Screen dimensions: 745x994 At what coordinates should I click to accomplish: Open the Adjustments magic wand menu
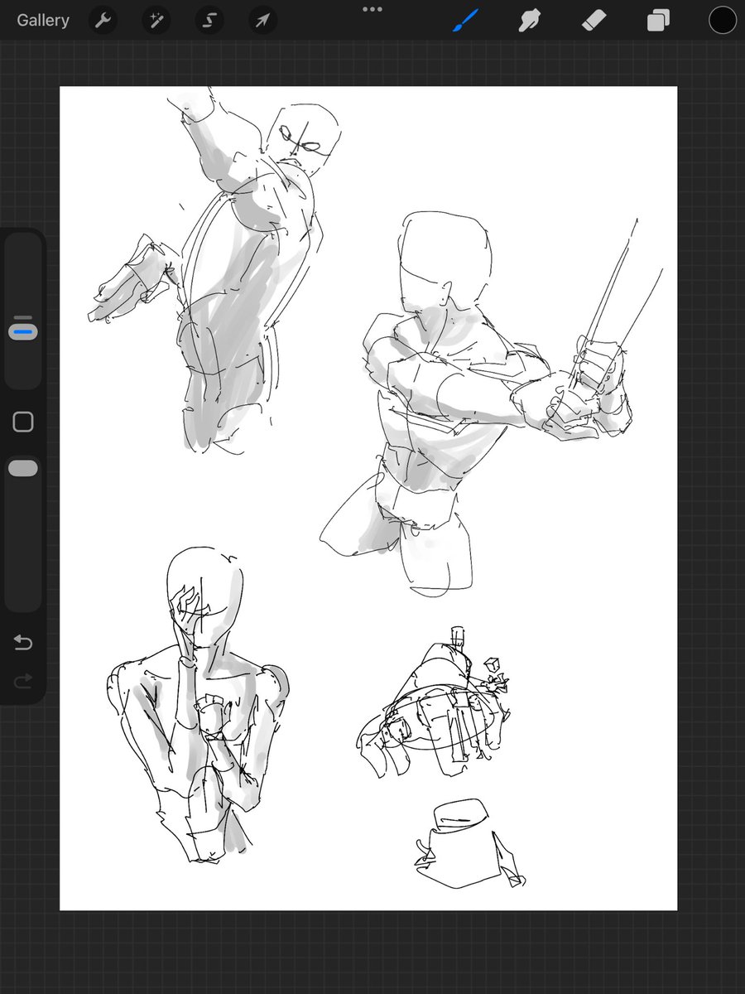click(x=156, y=21)
